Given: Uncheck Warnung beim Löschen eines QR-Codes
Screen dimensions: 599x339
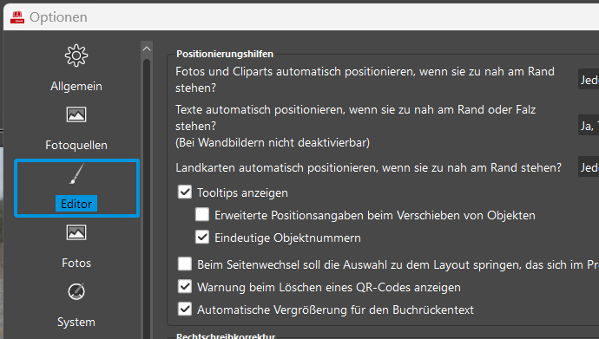Looking at the screenshot, I should point(185,286).
